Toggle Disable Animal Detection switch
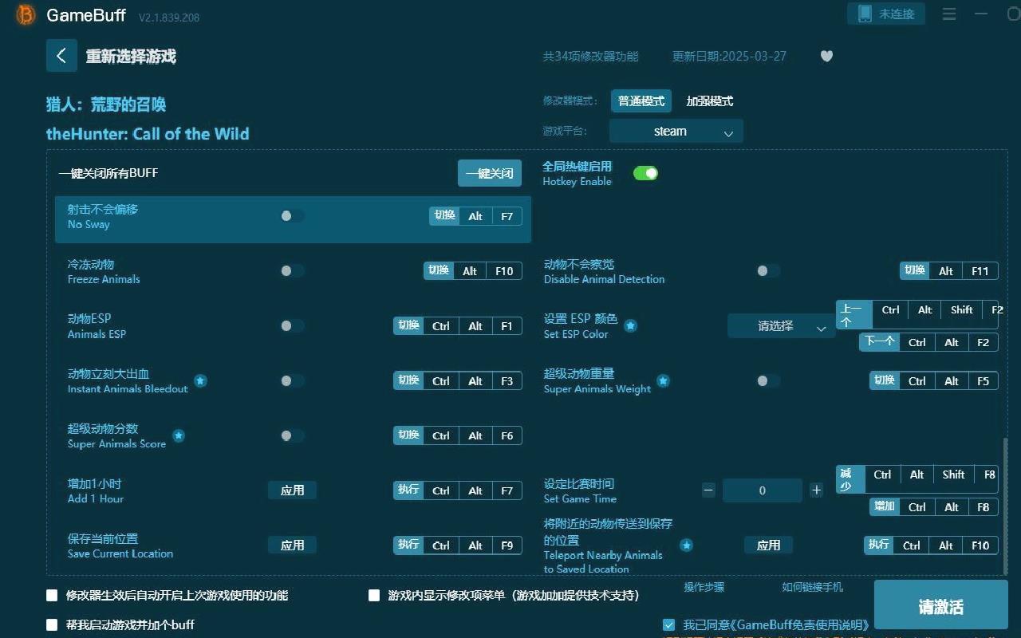Screen dimensions: 1021x638 pyautogui.click(x=768, y=271)
